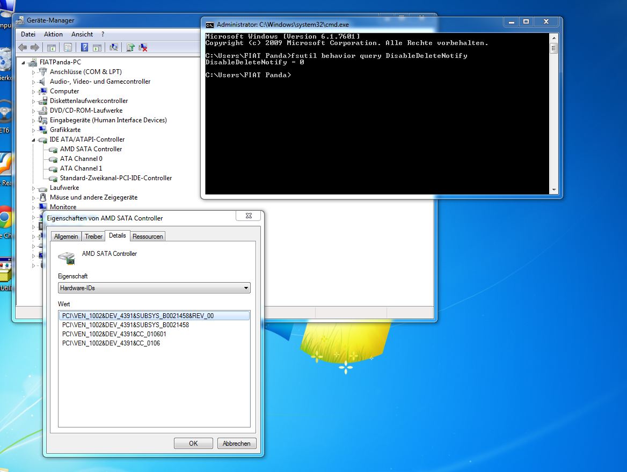Click the cmd.exe title bar icon

(x=209, y=25)
